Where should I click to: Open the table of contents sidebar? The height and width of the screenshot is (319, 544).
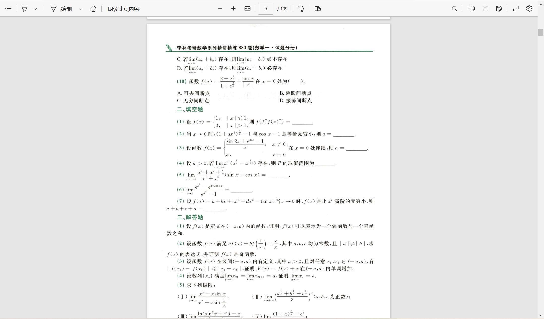pos(8,9)
